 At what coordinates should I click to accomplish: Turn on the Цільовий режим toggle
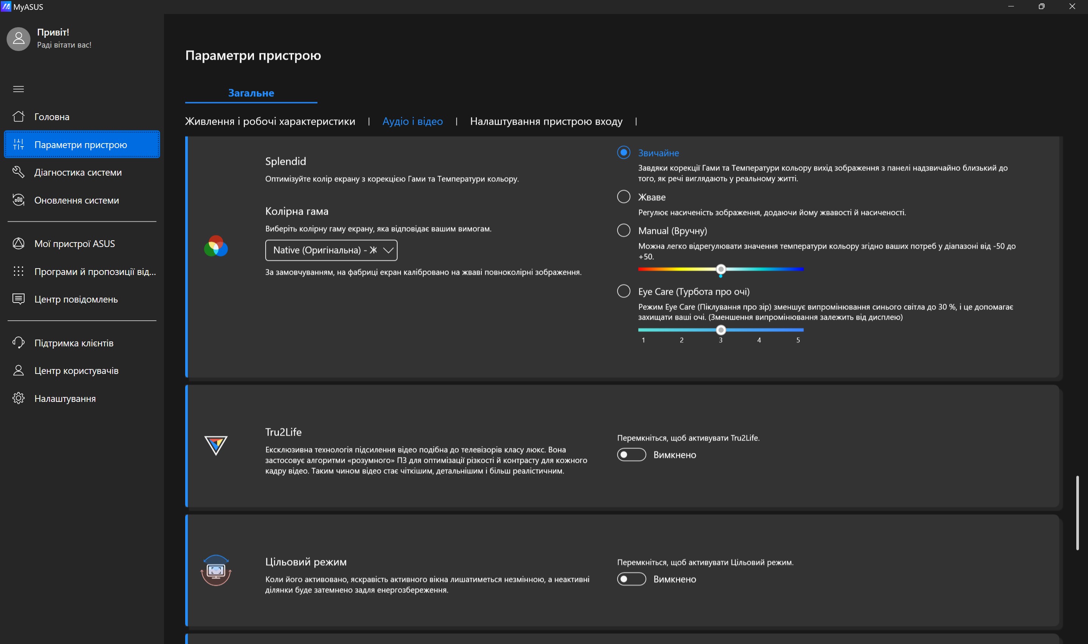(x=631, y=579)
